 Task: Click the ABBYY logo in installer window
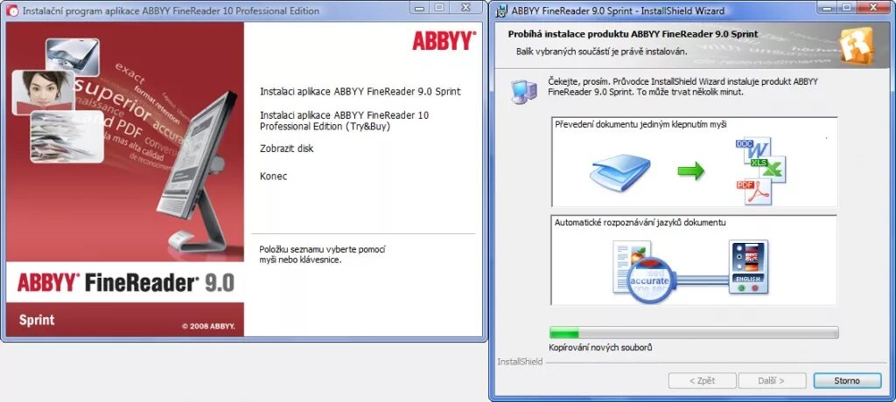point(444,41)
